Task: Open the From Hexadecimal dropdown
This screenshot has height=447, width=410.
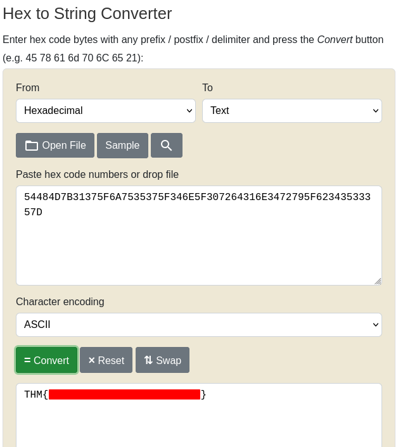Action: (106, 111)
